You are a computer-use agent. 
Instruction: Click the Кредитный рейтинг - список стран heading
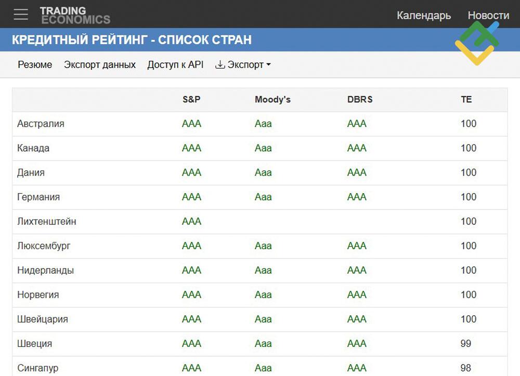[x=132, y=40]
